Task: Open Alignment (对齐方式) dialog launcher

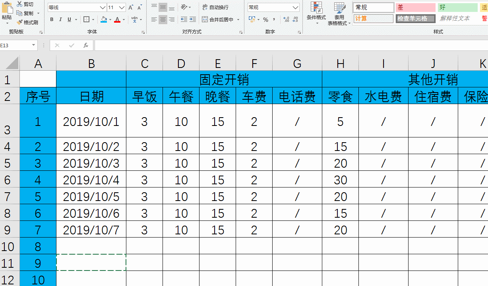Action: pos(241,32)
